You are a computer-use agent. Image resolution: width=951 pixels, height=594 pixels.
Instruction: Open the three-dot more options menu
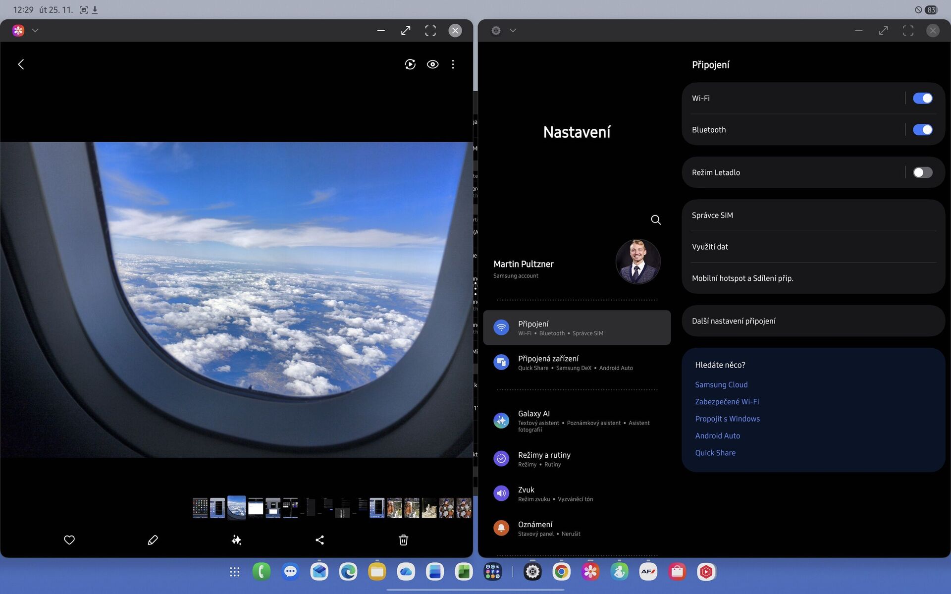click(453, 64)
